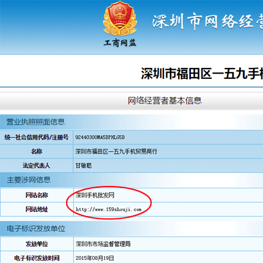263x263 pixels.
Task: Click the 法定代表人 label cell
Action: (37, 165)
